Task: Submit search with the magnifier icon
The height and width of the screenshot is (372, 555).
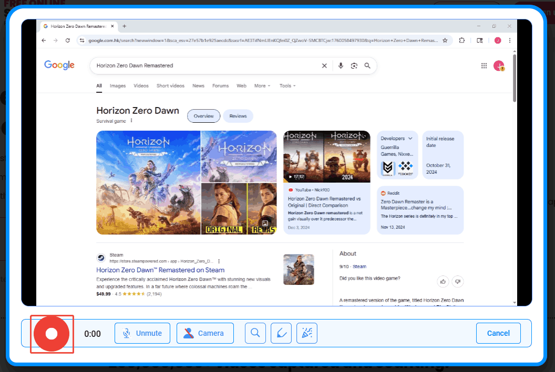Action: pyautogui.click(x=367, y=66)
